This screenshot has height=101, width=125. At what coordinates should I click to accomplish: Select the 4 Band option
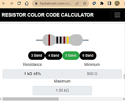coord(54,56)
